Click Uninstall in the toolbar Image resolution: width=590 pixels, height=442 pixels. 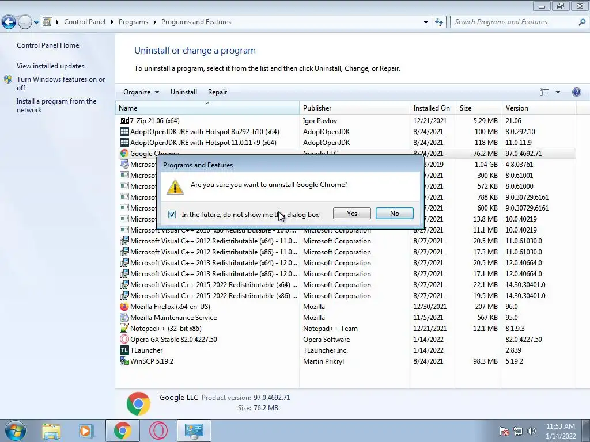tap(184, 92)
